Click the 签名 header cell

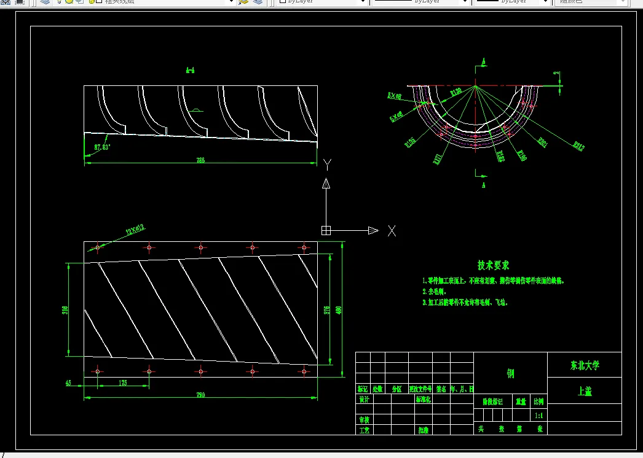[441, 389]
